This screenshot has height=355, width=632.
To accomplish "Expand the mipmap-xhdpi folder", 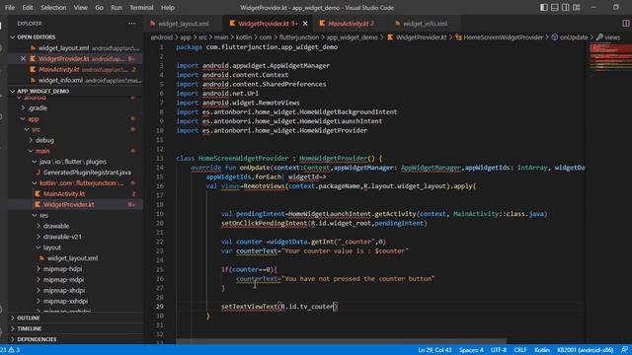I will point(76,290).
